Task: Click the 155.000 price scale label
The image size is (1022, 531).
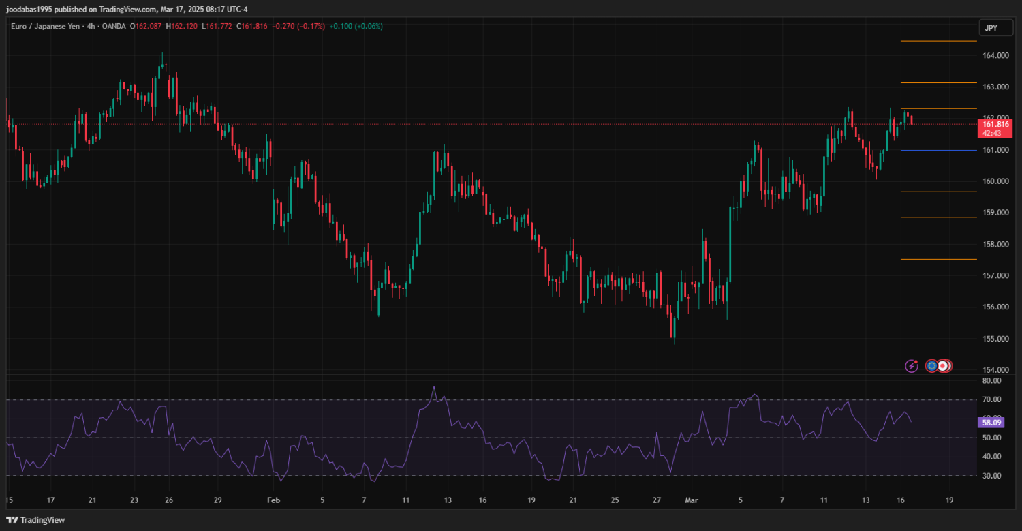Action: click(x=995, y=339)
